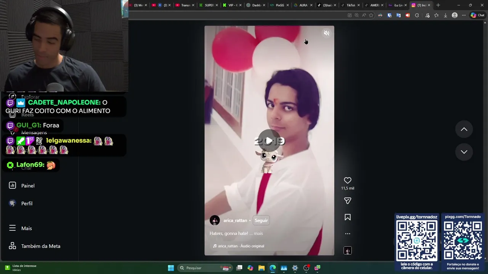Image resolution: width=488 pixels, height=274 pixels.
Task: Click the livepix.gg/tornnadoz QR code
Action: (417, 241)
